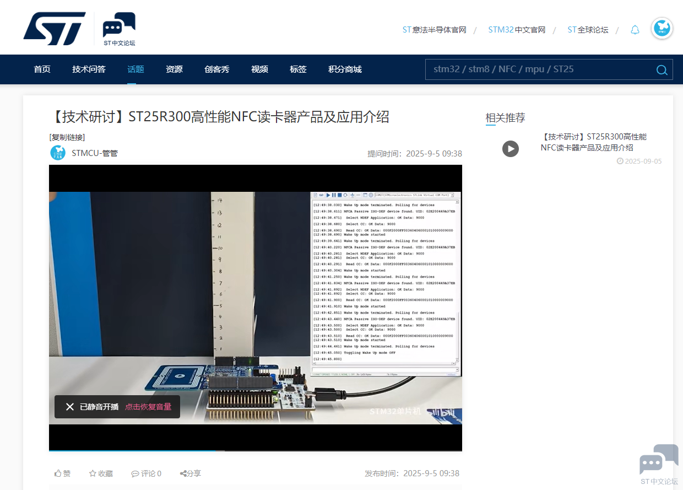Image resolution: width=683 pixels, height=490 pixels.
Task: Open the notification bell
Action: [635, 30]
